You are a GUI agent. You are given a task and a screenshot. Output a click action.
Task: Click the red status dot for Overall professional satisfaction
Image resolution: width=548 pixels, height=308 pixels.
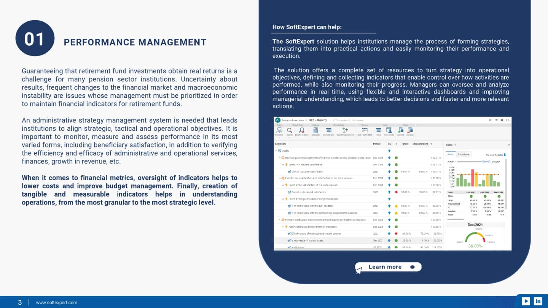point(396,192)
